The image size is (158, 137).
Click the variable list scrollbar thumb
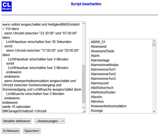(154, 45)
